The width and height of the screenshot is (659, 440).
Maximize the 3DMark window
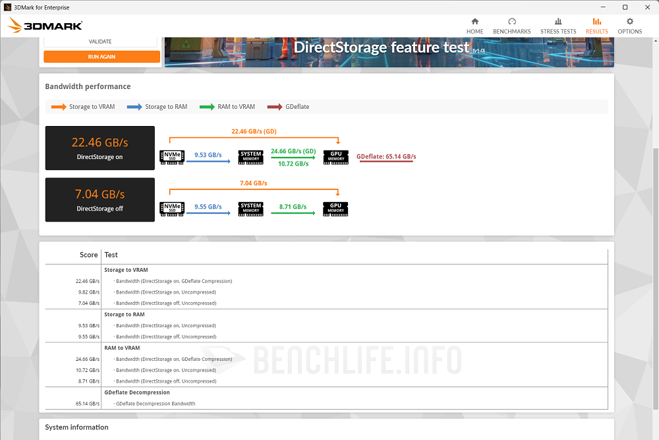625,7
